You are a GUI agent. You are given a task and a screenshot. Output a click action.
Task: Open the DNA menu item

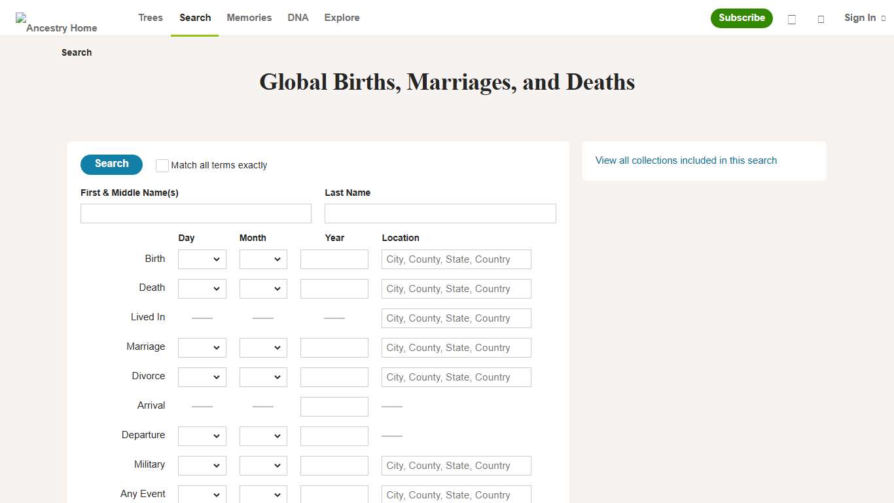298,18
